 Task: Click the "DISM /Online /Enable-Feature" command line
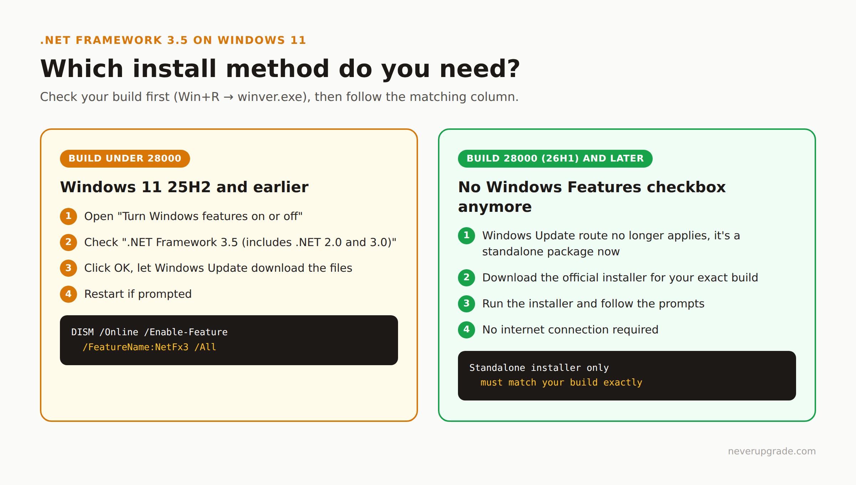[x=149, y=332]
